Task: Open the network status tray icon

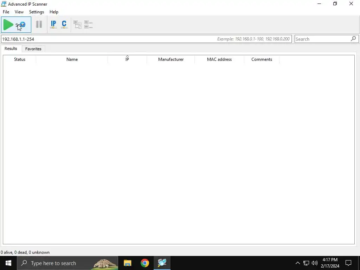Action: [x=306, y=263]
